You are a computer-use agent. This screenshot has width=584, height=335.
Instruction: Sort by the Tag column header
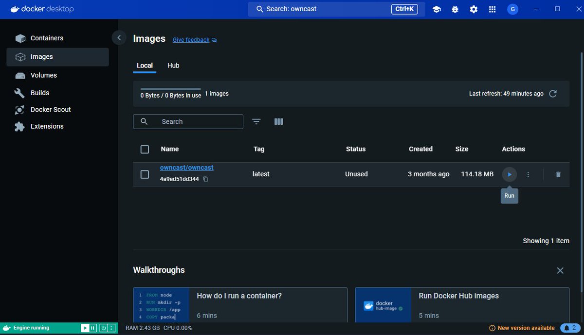[x=259, y=149]
